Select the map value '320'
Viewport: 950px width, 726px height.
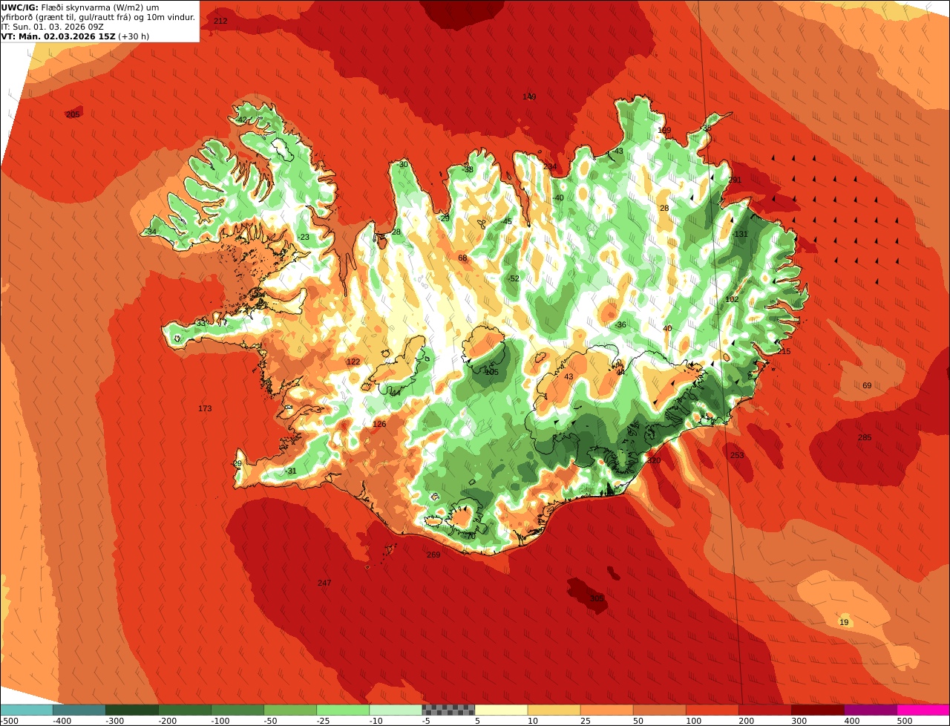[654, 461]
